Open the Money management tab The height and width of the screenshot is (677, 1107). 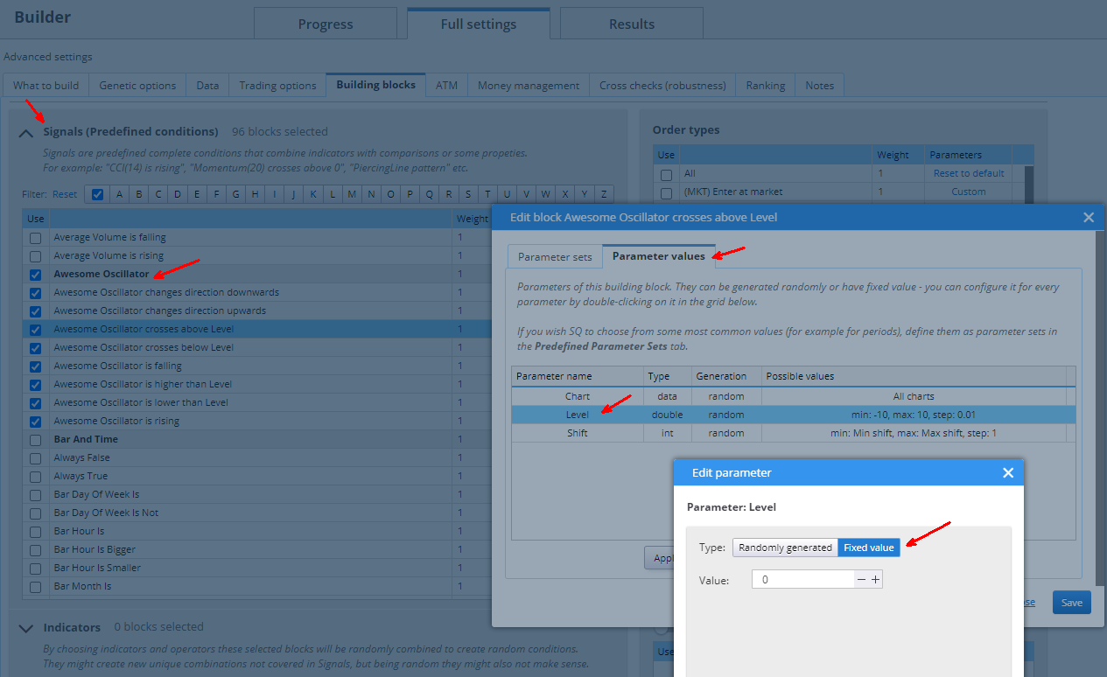point(528,85)
